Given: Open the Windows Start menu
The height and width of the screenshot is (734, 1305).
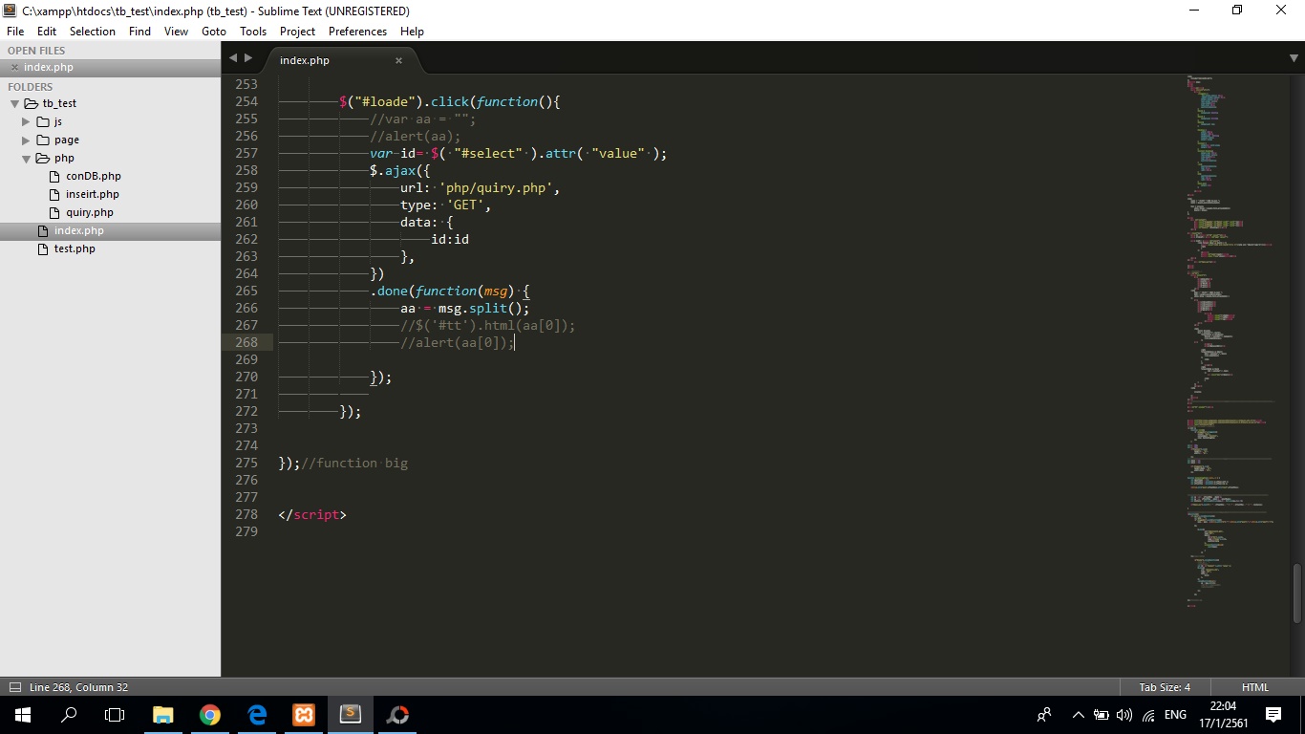Looking at the screenshot, I should (x=22, y=715).
